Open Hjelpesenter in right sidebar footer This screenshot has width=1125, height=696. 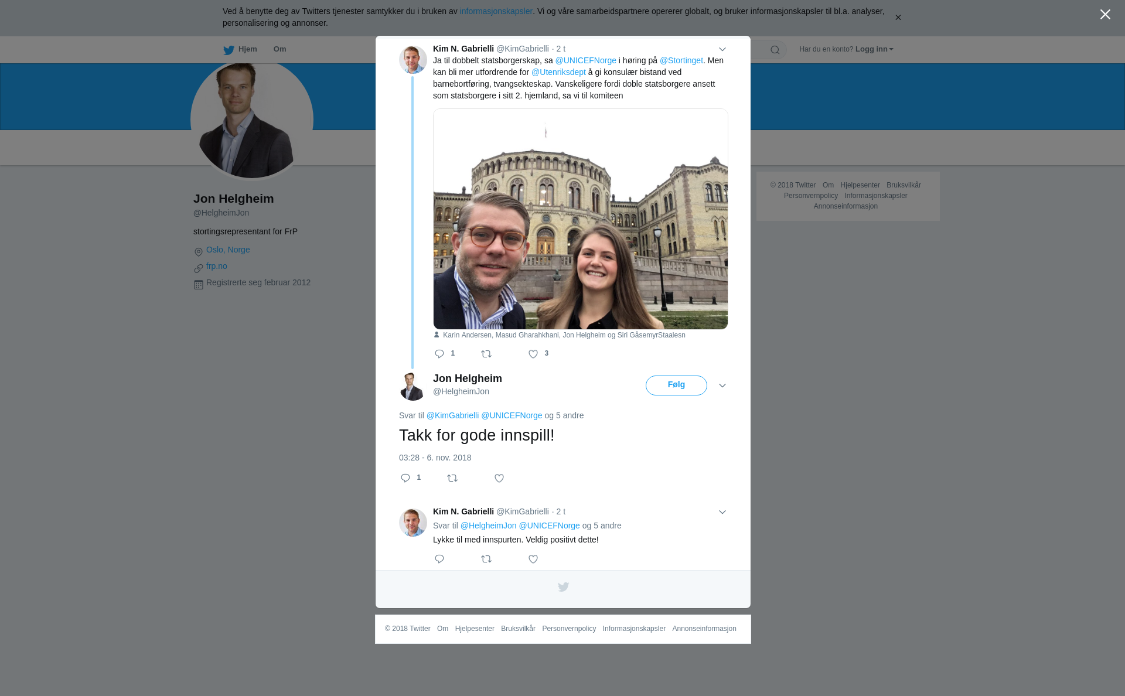tap(860, 185)
